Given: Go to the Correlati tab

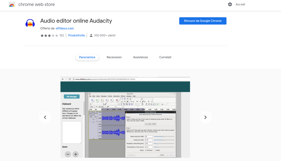Looking at the screenshot, I should [x=165, y=57].
